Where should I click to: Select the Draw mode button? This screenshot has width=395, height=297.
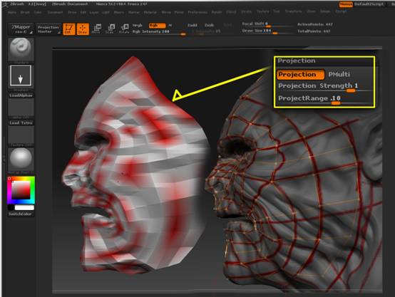tap(83, 29)
